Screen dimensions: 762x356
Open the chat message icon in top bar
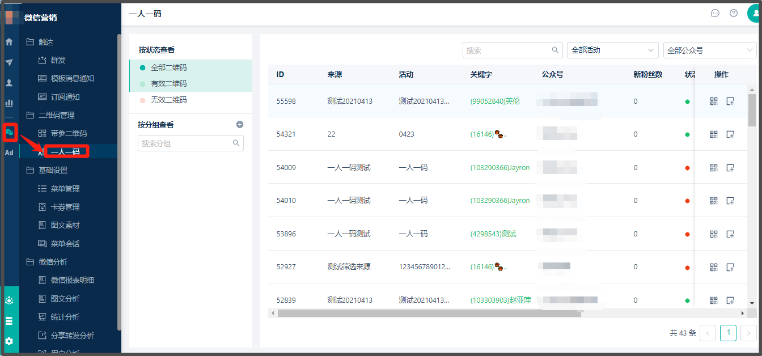click(x=715, y=13)
